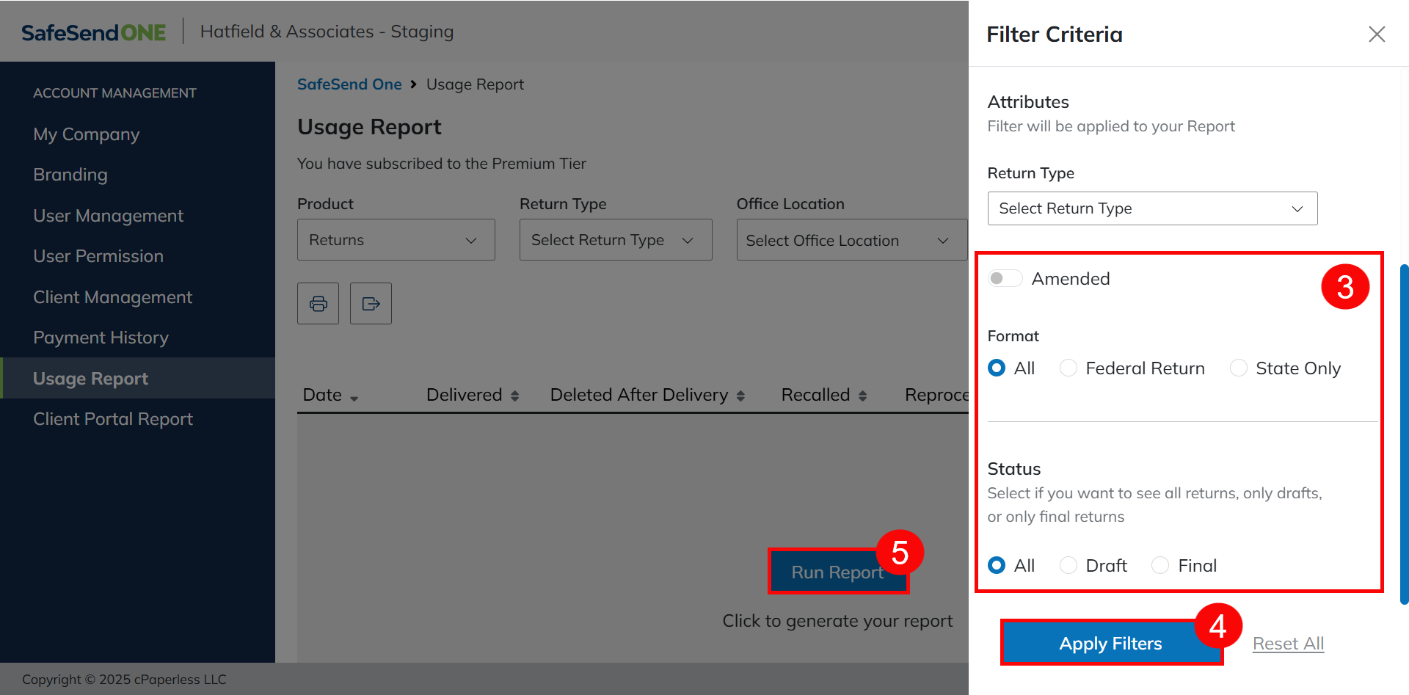Sort the Delivered column
The image size is (1409, 695).
pyautogui.click(x=514, y=396)
